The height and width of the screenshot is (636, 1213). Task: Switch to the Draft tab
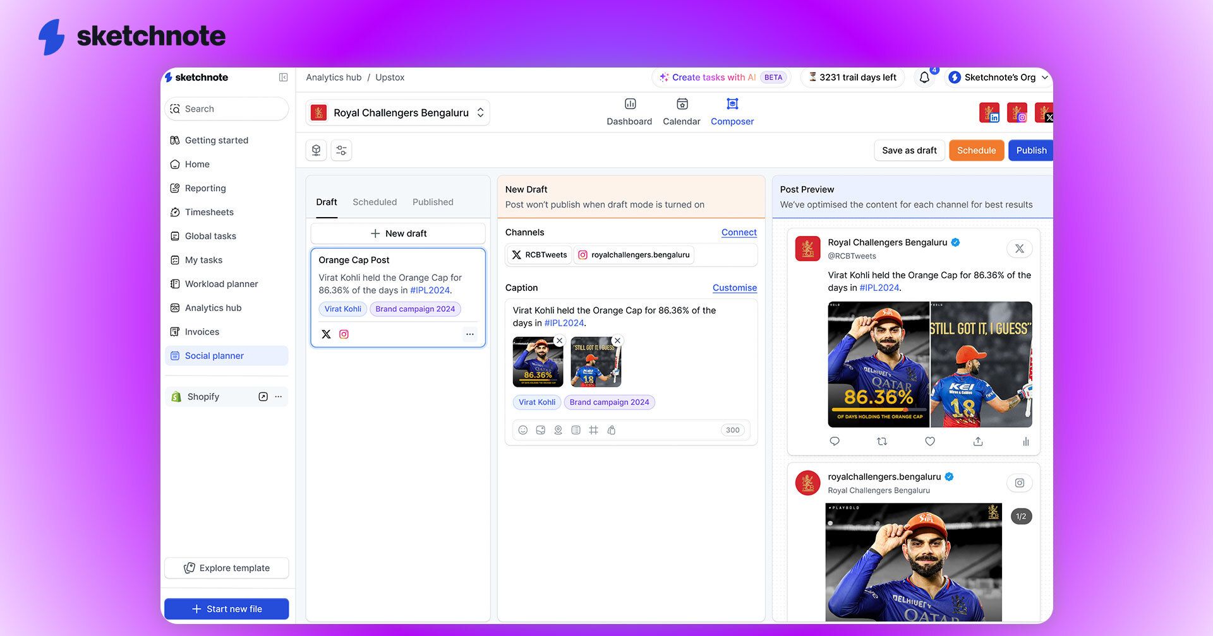click(x=327, y=202)
